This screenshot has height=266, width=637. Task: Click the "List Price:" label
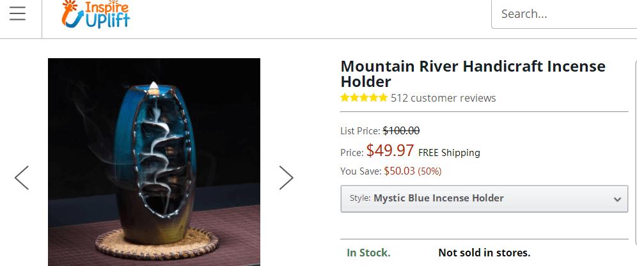click(x=360, y=130)
